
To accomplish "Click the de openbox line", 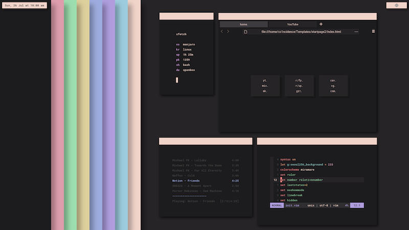I will tap(186, 70).
